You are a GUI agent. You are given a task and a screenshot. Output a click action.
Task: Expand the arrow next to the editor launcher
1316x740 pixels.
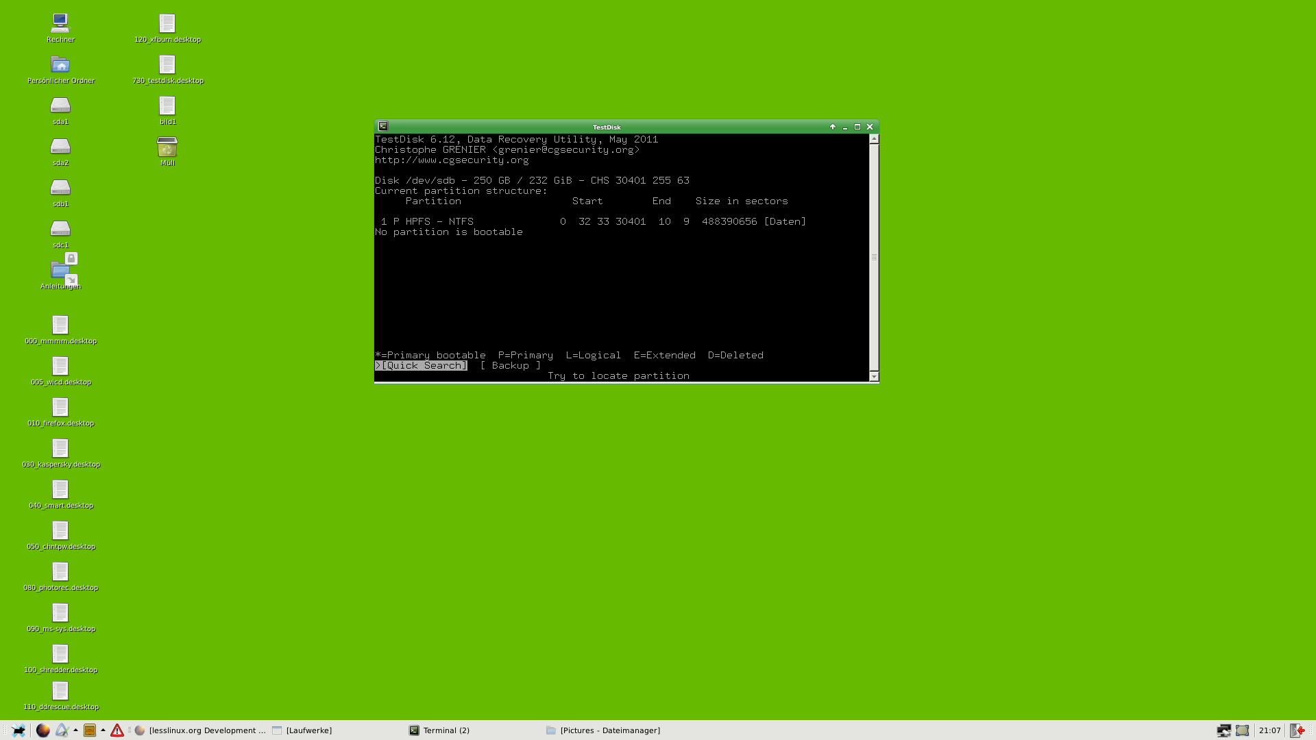tap(75, 730)
